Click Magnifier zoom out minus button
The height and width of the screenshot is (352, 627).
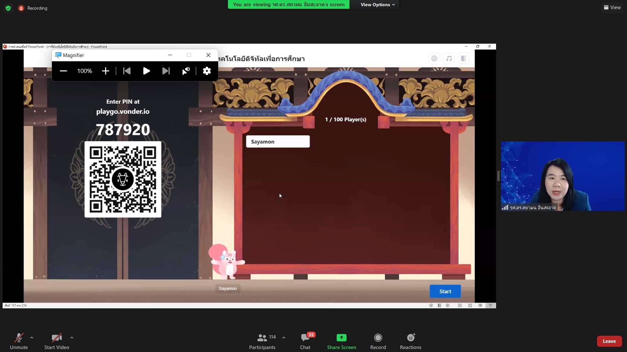(63, 71)
